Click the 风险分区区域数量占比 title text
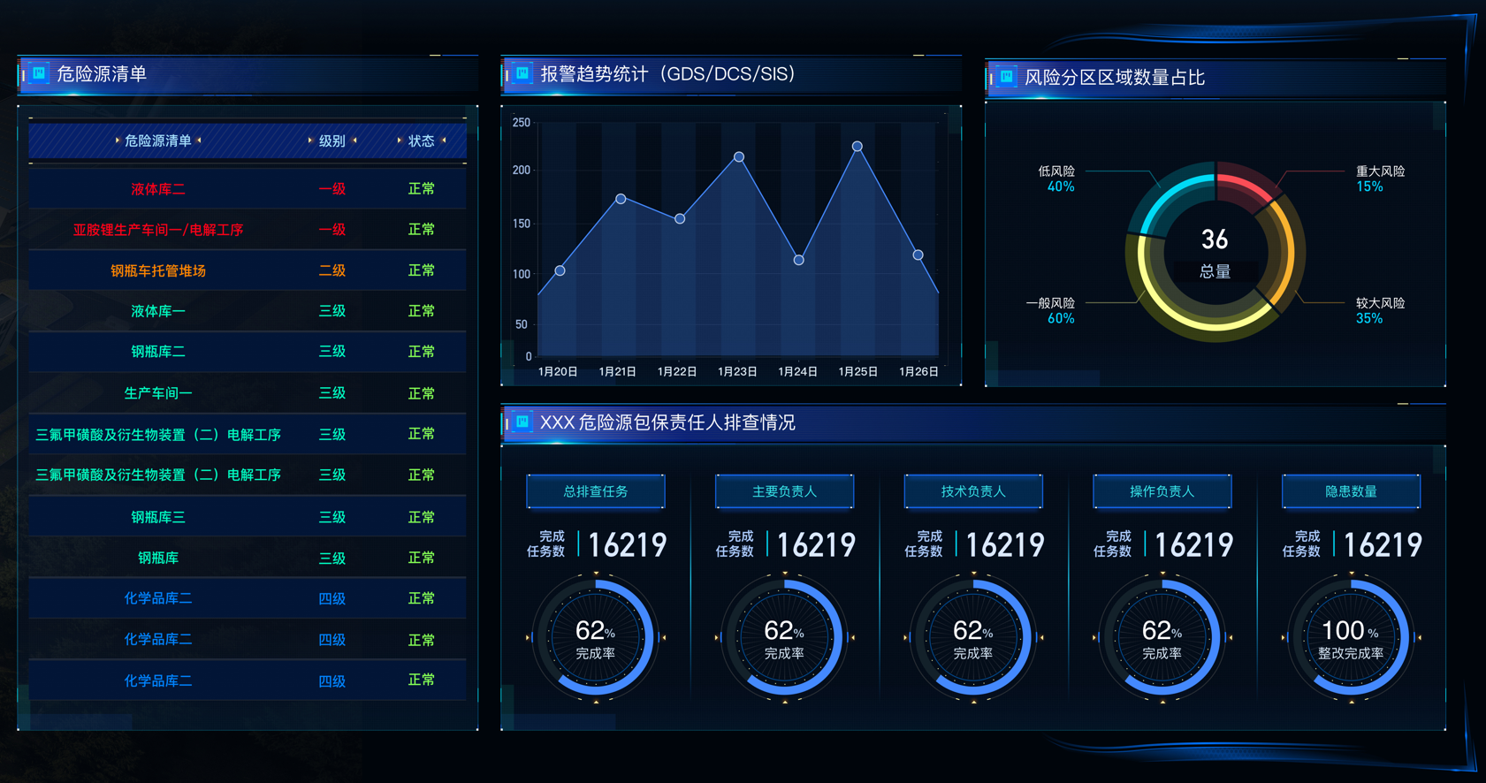1486x783 pixels. 1114,78
